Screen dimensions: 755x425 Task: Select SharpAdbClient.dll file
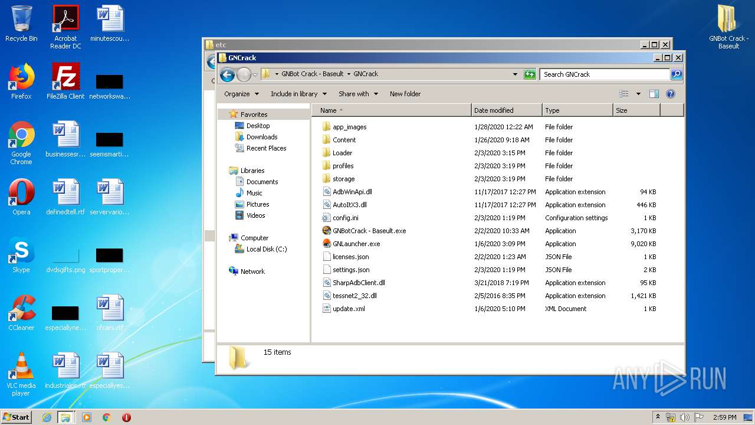point(354,283)
